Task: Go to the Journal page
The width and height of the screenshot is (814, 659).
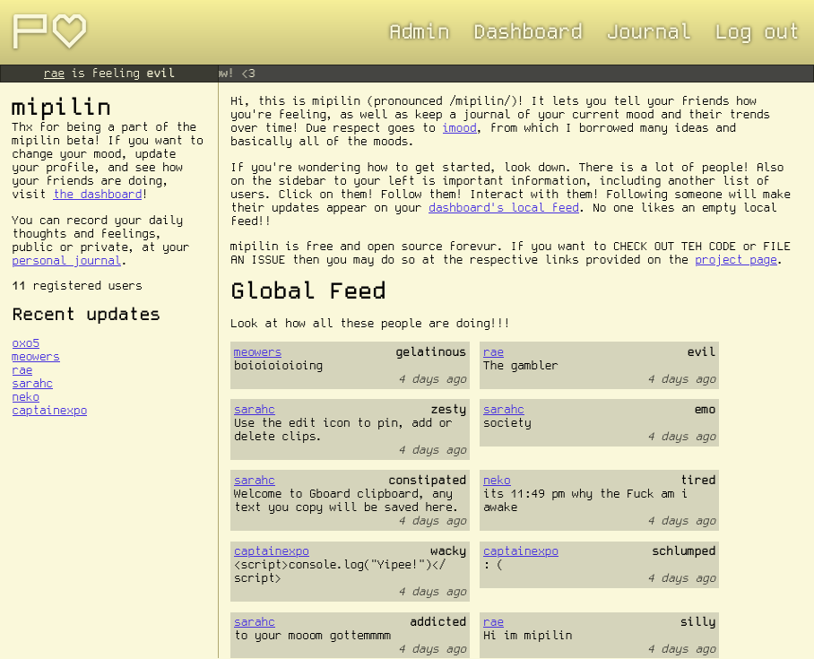Action: click(x=648, y=31)
